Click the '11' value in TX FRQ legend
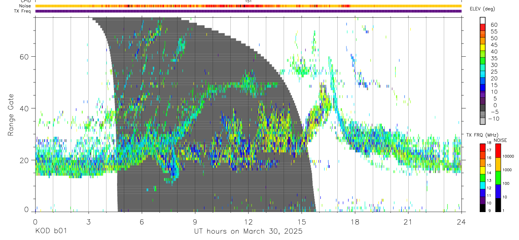The image size is (519, 240). 489,196
